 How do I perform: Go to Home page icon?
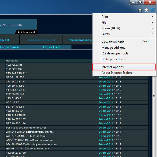click(140, 10)
